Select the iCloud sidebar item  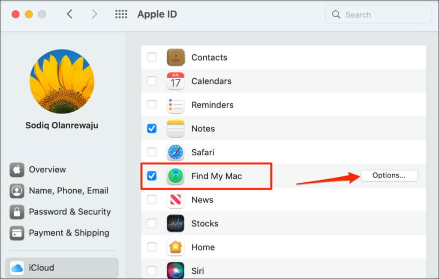[x=62, y=268]
